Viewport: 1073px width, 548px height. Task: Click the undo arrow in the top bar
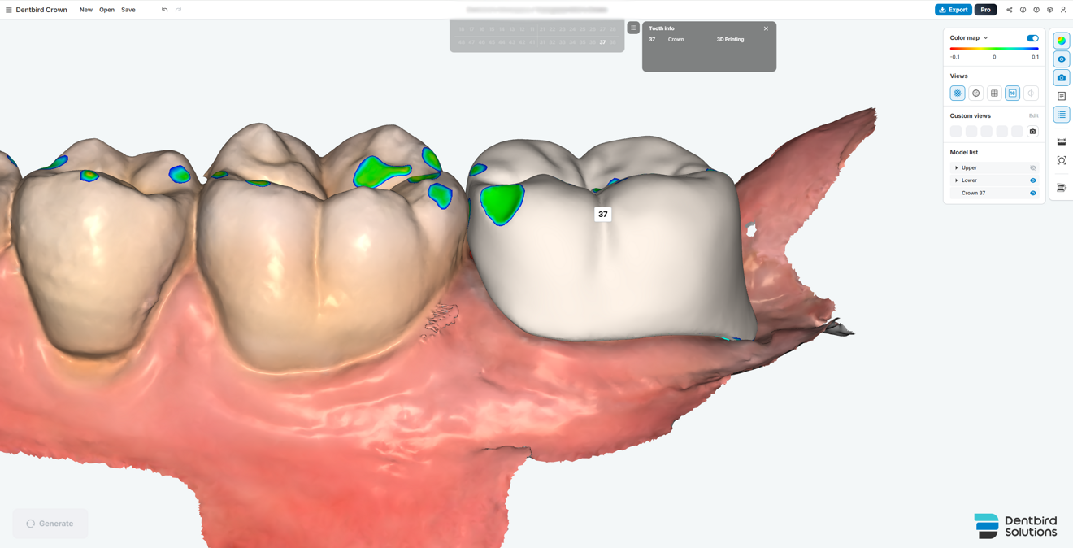pos(163,9)
